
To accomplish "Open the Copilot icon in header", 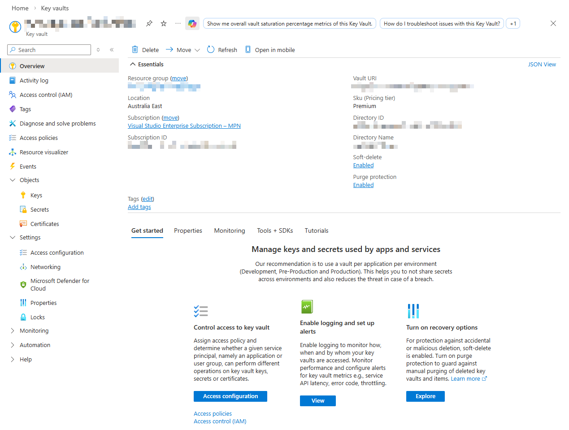I will 192,24.
